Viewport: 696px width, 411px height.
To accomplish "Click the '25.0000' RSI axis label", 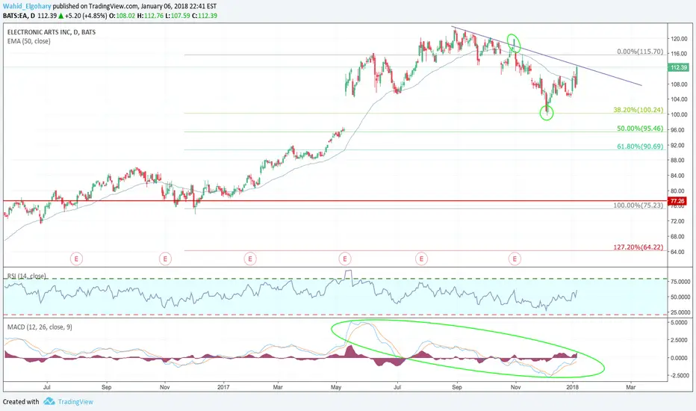I will pyautogui.click(x=680, y=312).
